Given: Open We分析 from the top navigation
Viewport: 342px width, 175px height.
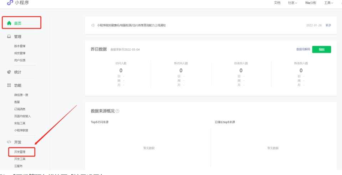Looking at the screenshot, I should point(310,3).
